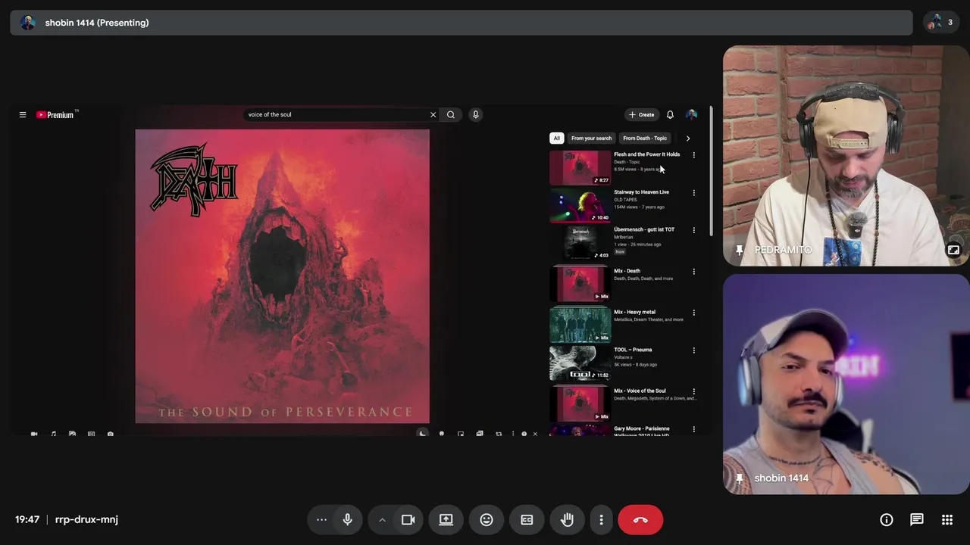This screenshot has width=970, height=545.
Task: Clear the search text with X
Action: pos(433,115)
